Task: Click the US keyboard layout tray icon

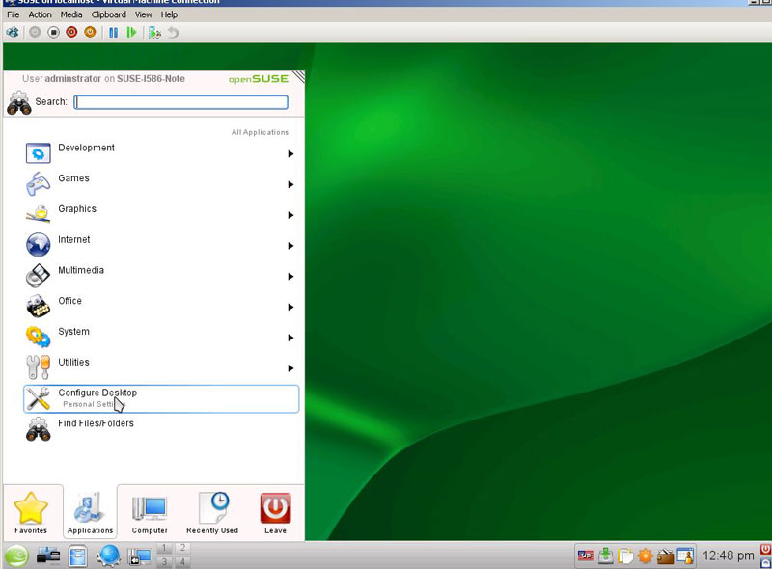Action: (x=586, y=555)
